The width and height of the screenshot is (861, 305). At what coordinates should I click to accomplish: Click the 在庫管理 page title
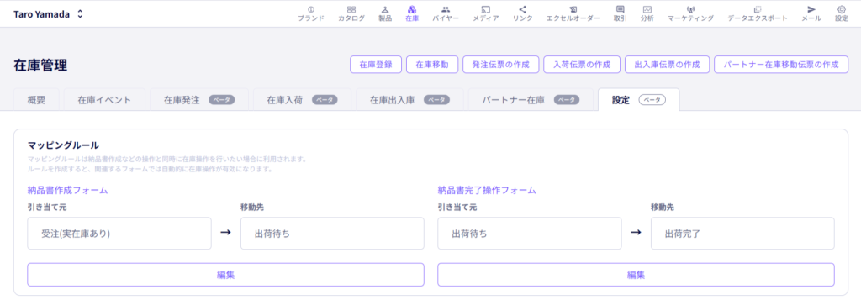click(x=40, y=66)
